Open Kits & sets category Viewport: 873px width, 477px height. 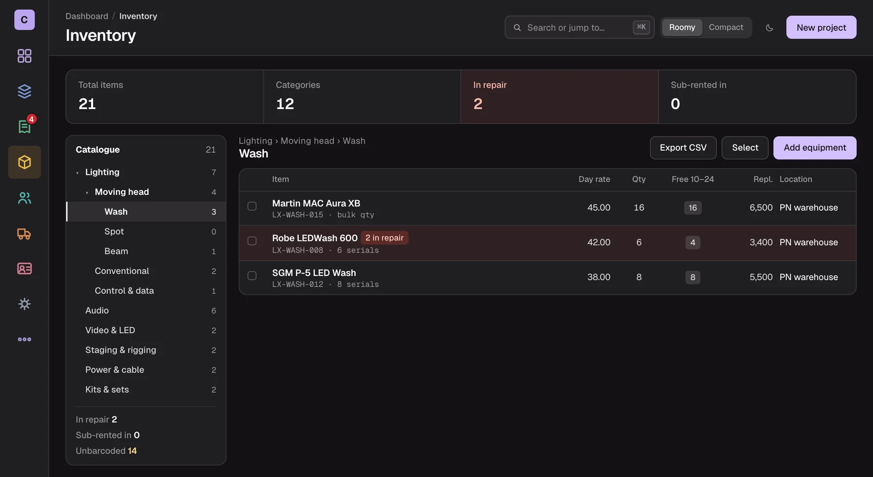tap(146, 390)
